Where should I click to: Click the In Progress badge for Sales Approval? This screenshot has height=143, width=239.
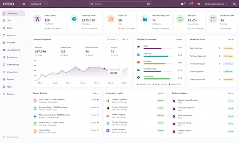click(228, 48)
